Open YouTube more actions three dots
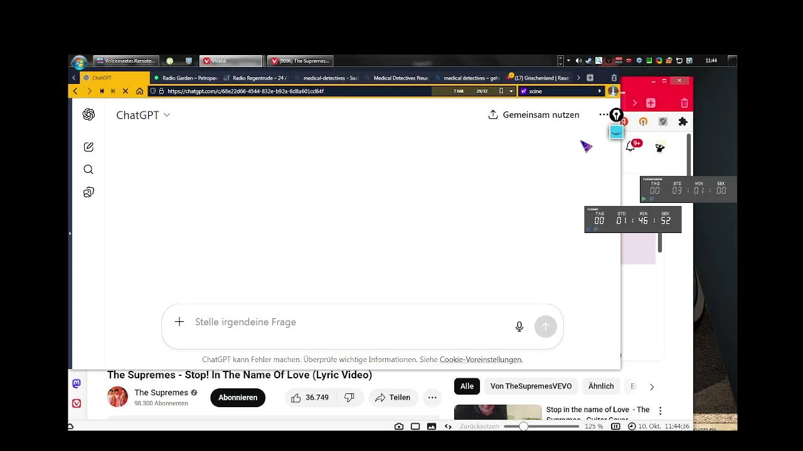This screenshot has height=451, width=803. pyautogui.click(x=432, y=397)
